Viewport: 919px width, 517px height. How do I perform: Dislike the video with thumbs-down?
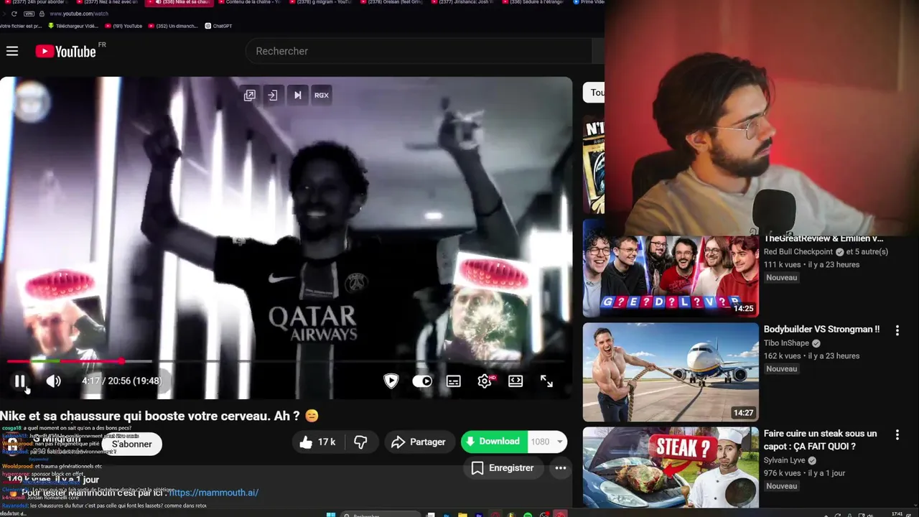(361, 442)
